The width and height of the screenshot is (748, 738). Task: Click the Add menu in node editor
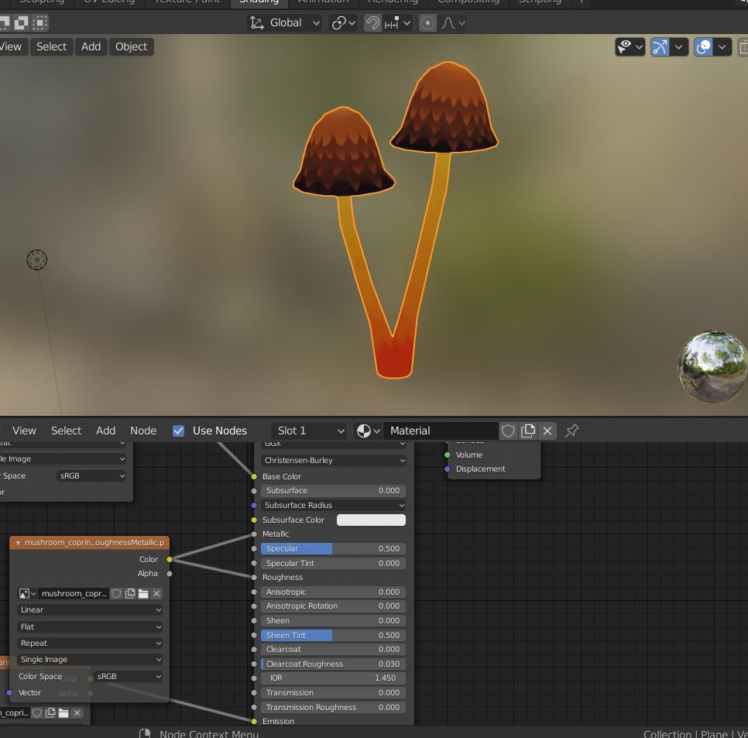coord(105,431)
